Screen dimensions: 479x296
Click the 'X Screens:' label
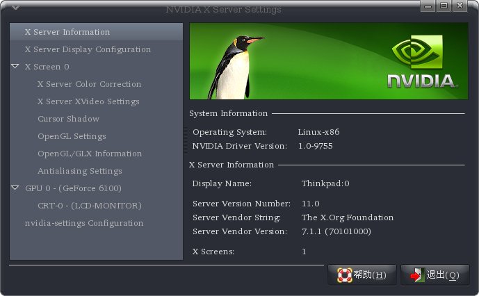pyautogui.click(x=213, y=252)
